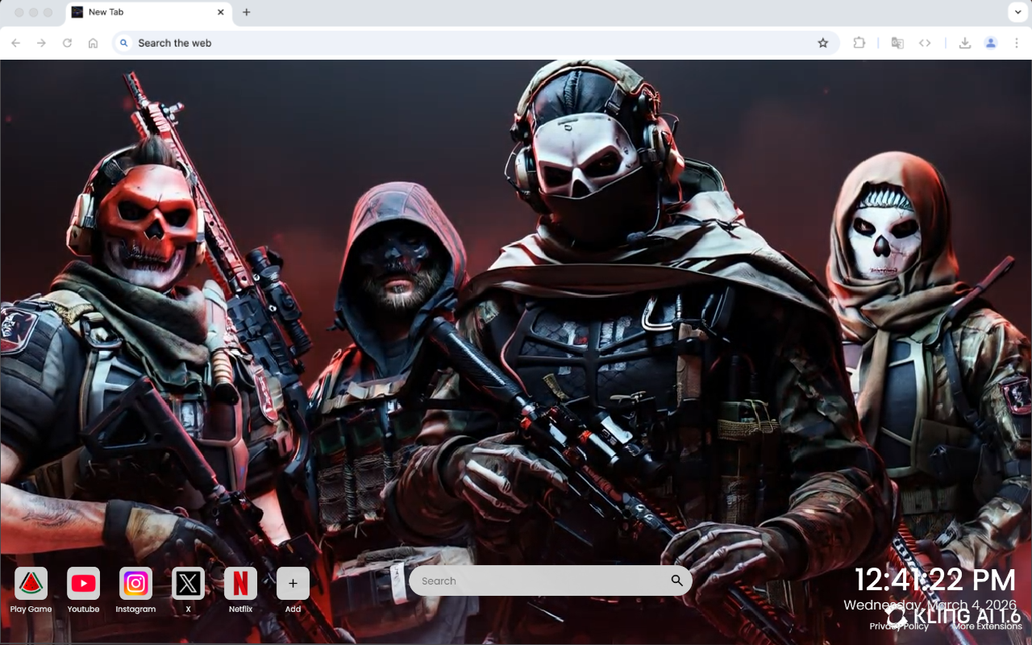Open the Downloads tray
The width and height of the screenshot is (1032, 645).
964,43
